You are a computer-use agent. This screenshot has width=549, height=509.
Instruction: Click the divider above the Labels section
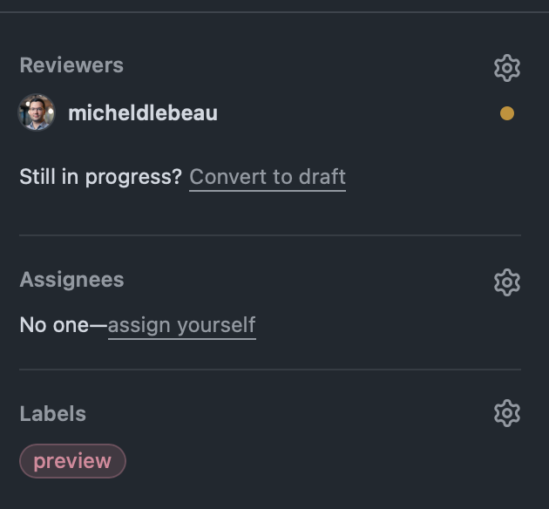270,370
